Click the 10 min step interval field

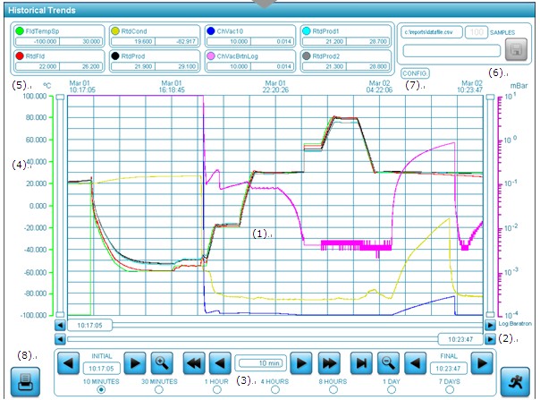pyautogui.click(x=261, y=363)
